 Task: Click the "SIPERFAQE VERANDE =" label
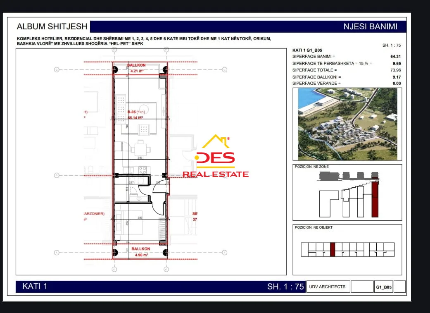pyautogui.click(x=316, y=83)
